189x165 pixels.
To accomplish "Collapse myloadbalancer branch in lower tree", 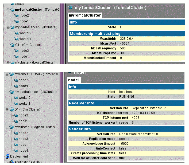I will [x=7, y=92].
